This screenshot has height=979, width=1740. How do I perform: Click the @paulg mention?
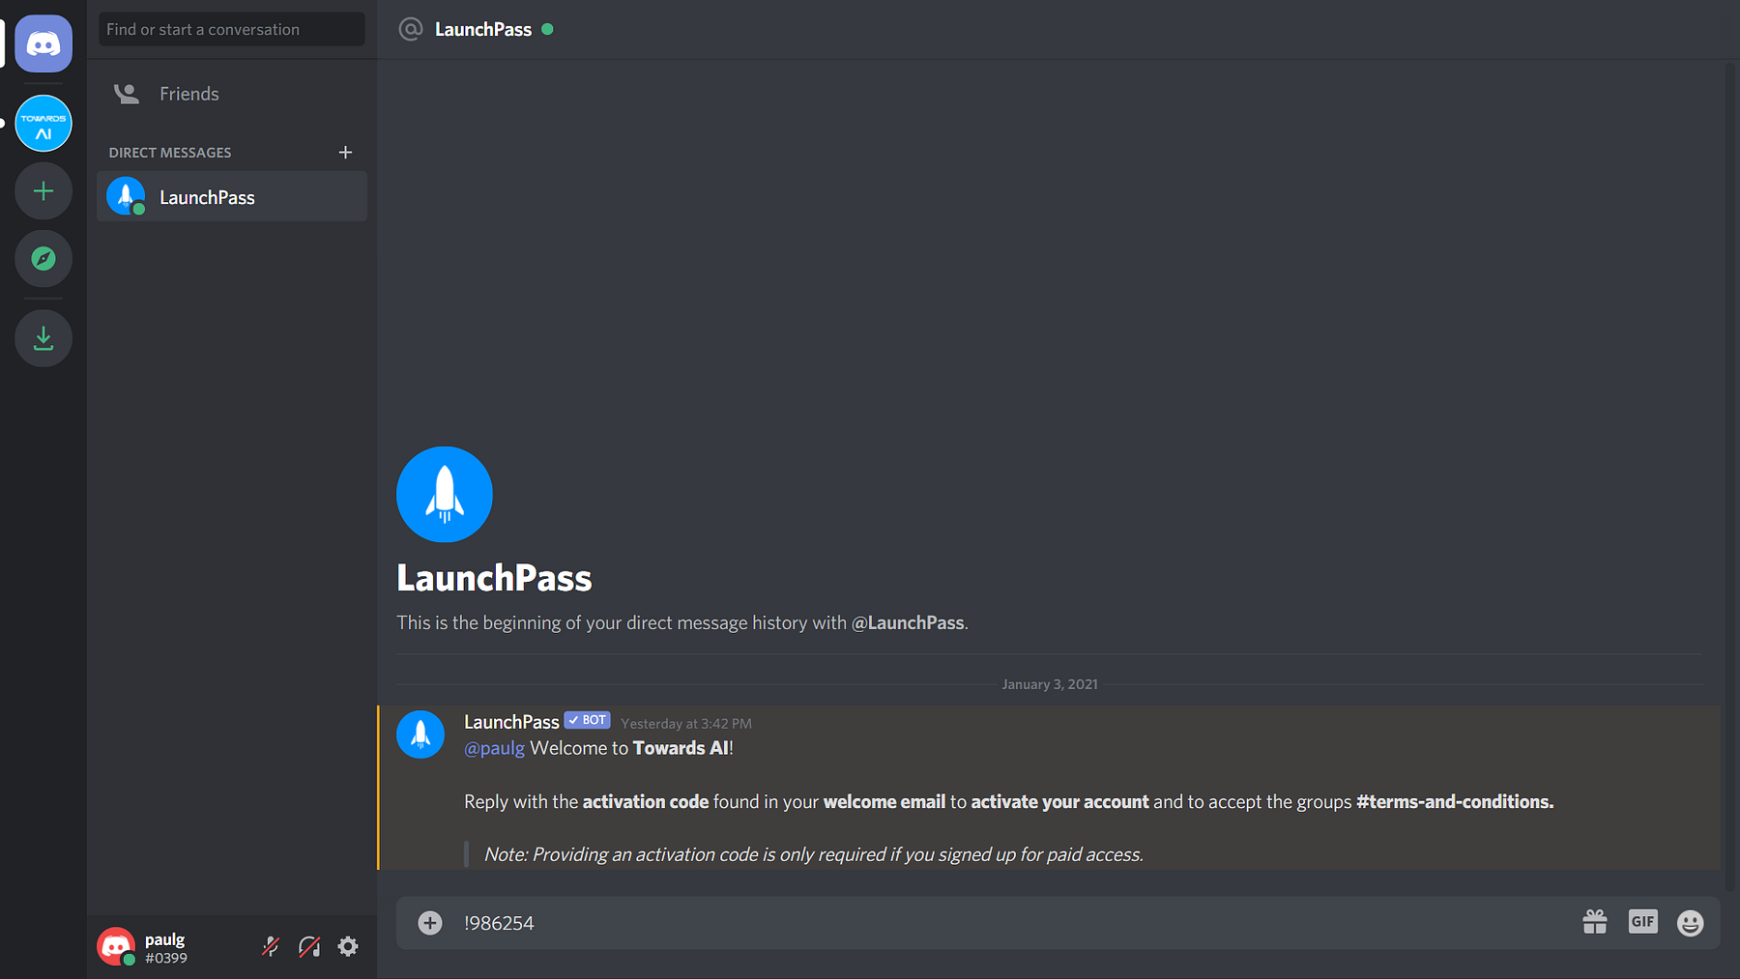494,748
